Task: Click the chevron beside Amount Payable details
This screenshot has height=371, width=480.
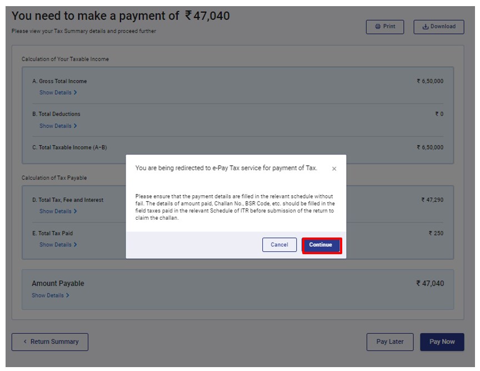Action: [x=68, y=295]
